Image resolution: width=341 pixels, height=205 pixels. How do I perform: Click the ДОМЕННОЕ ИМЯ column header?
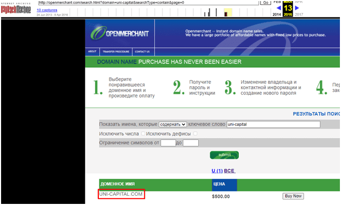tap(117, 184)
